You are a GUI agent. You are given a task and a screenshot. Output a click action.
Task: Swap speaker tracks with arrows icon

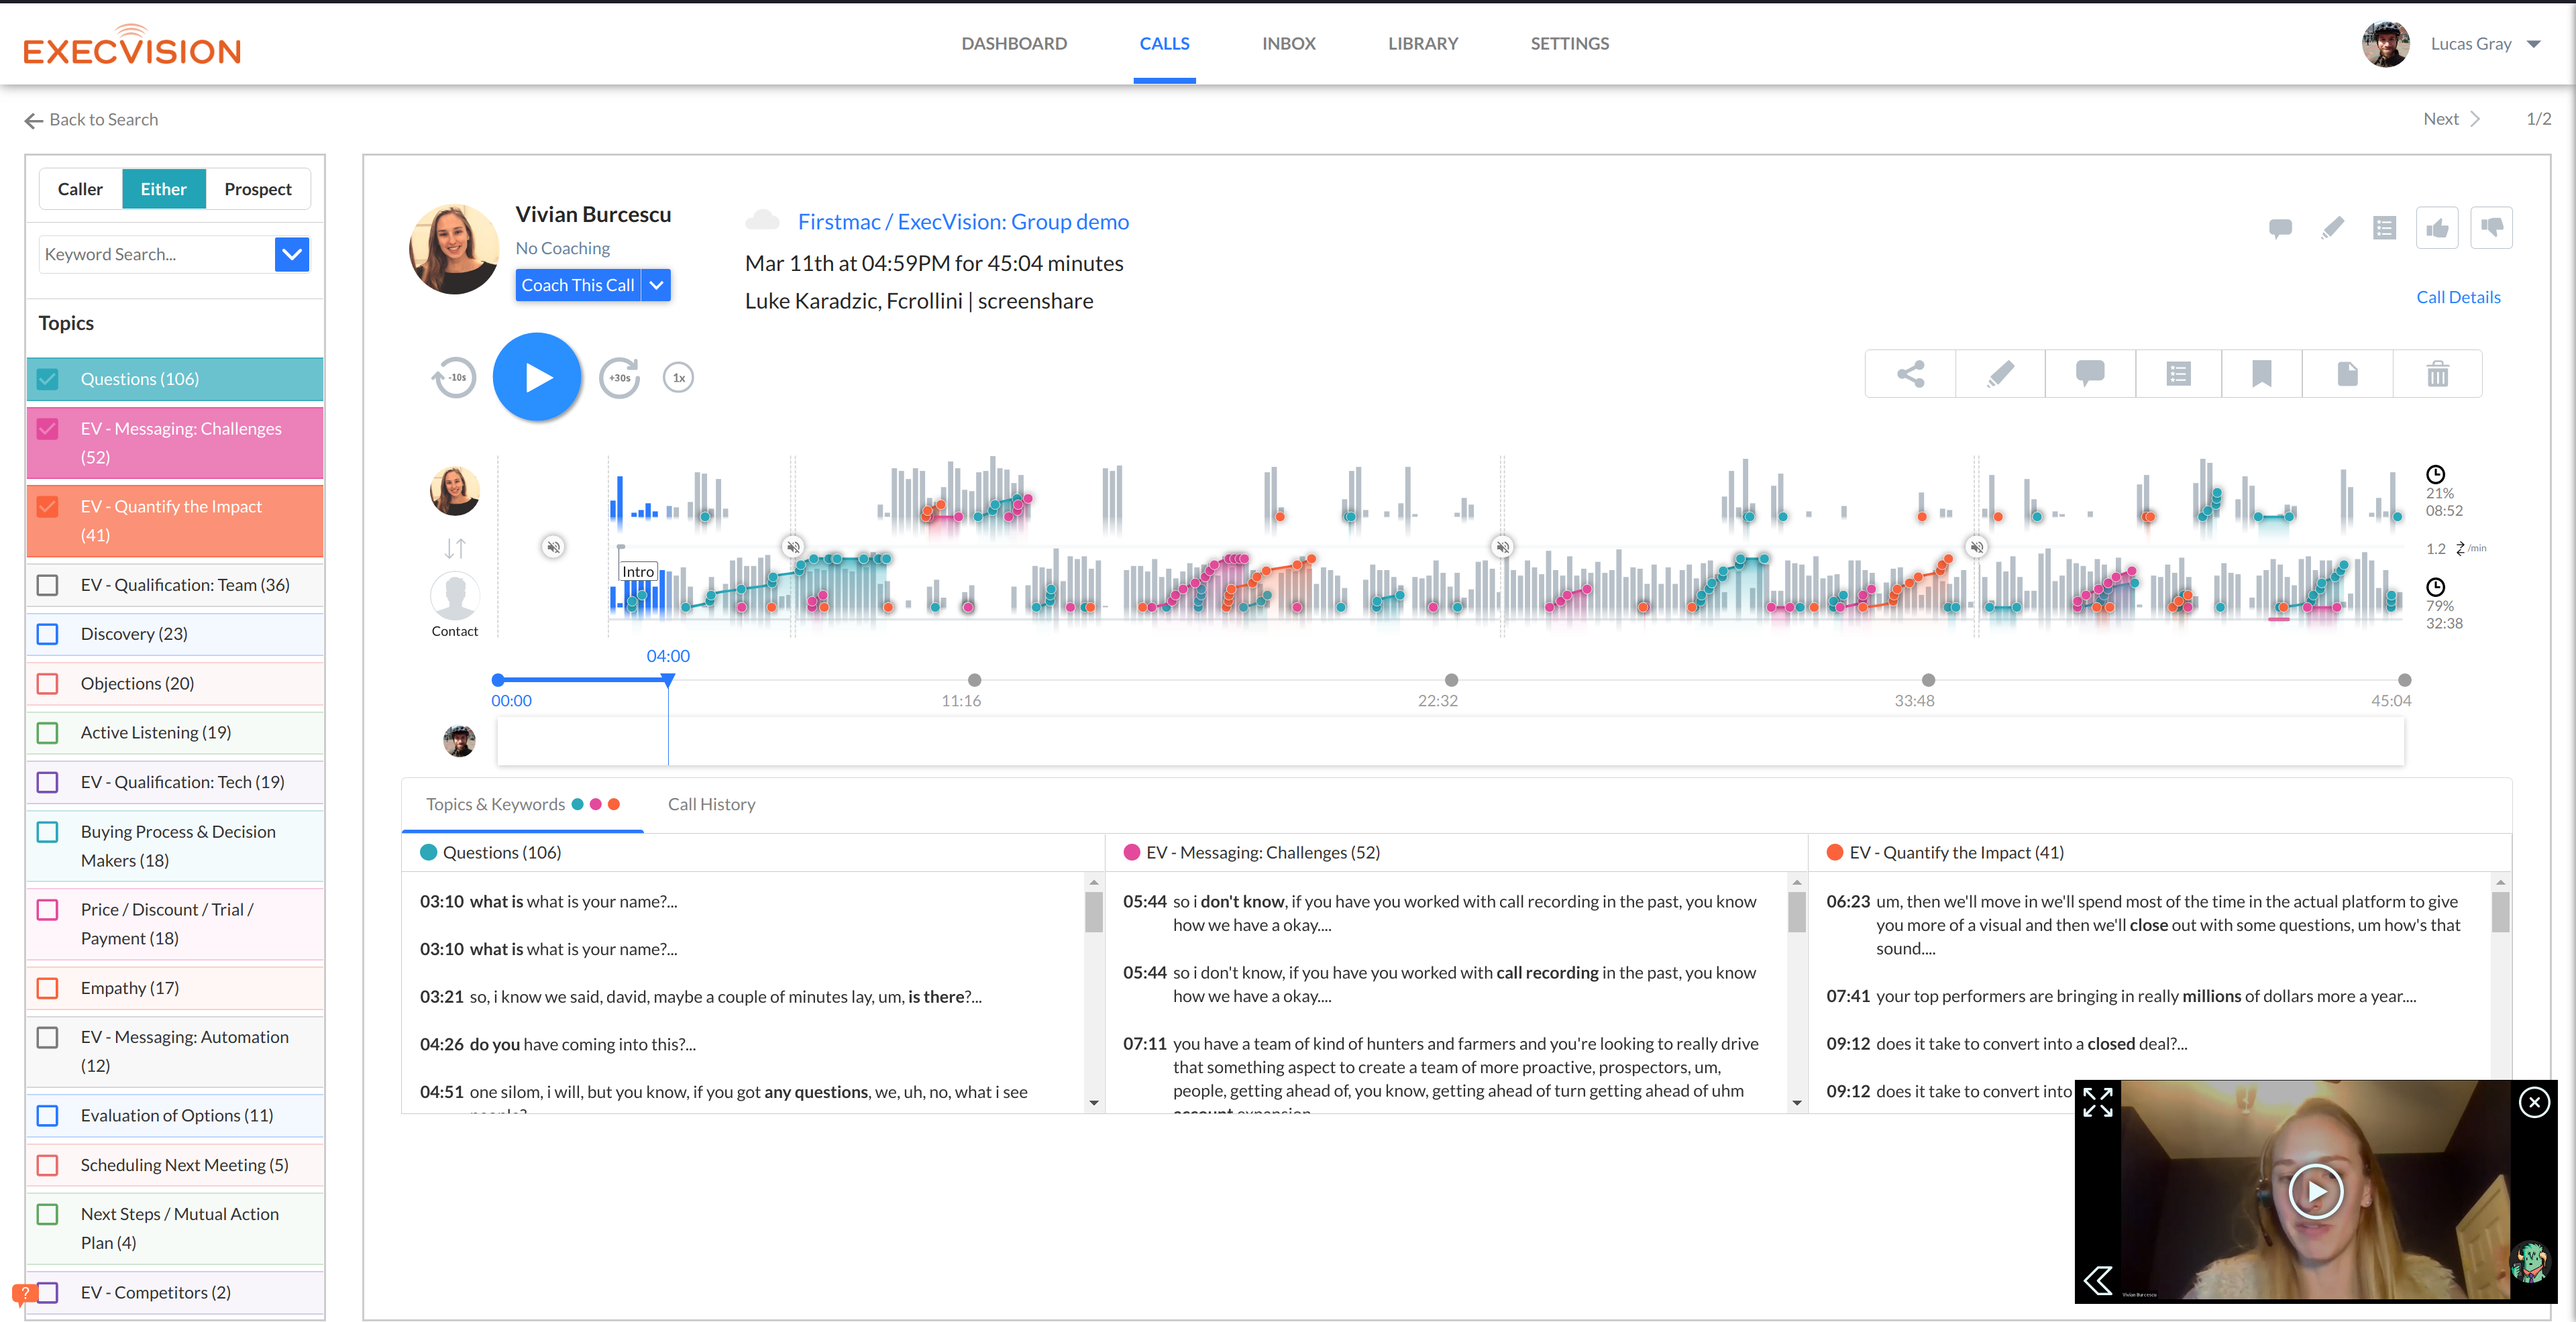click(455, 548)
